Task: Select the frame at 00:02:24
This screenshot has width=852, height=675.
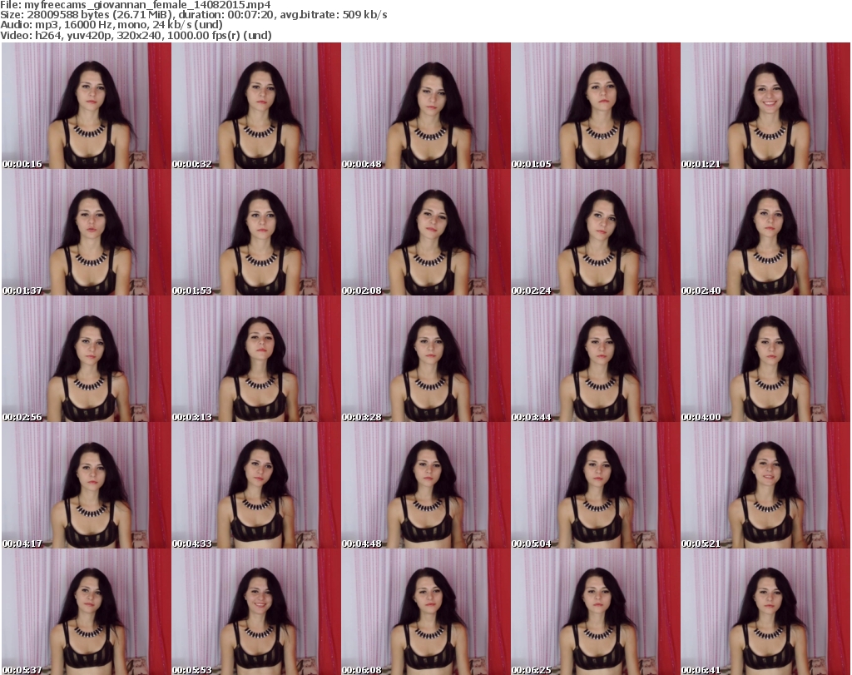Action: 596,232
